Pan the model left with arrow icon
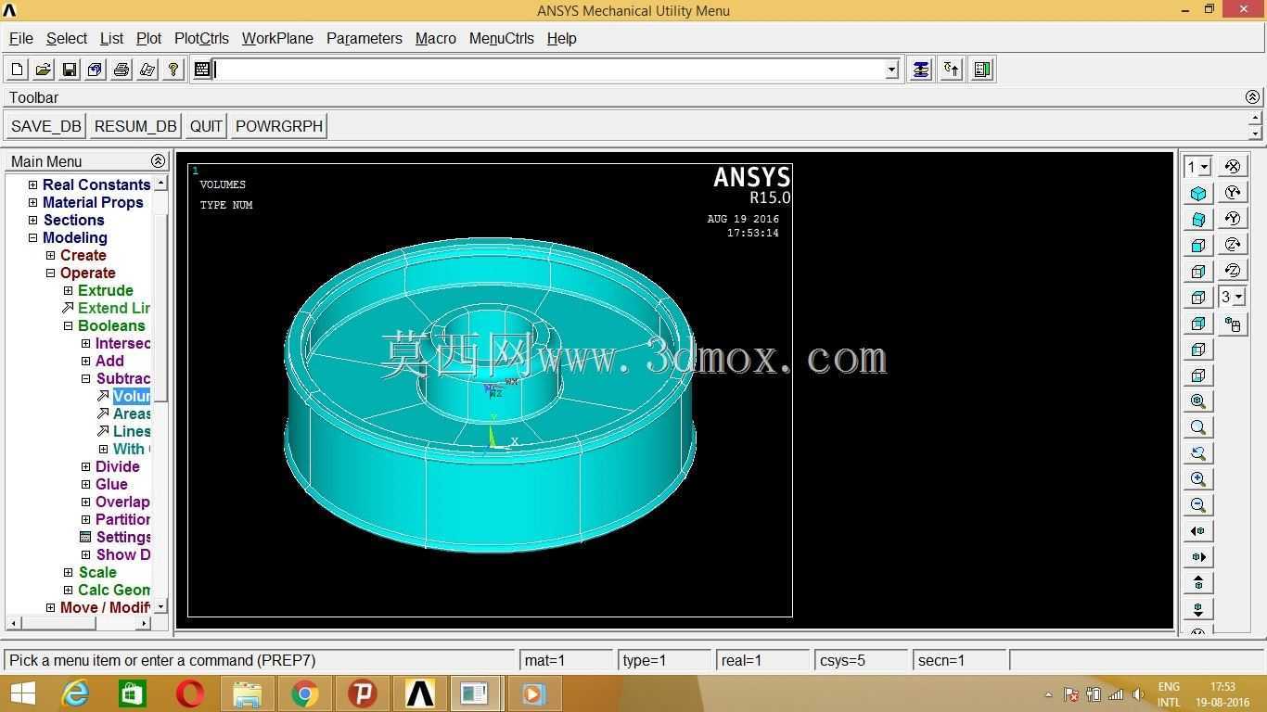 1198,531
